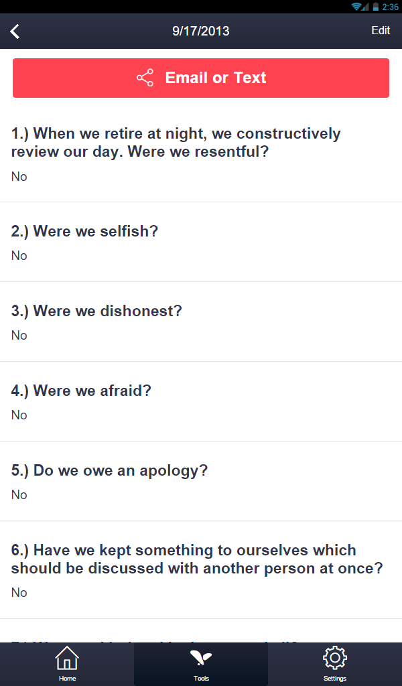The image size is (402, 686).
Task: Select the 'Were we afraid?' entry
Action: [x=92, y=391]
